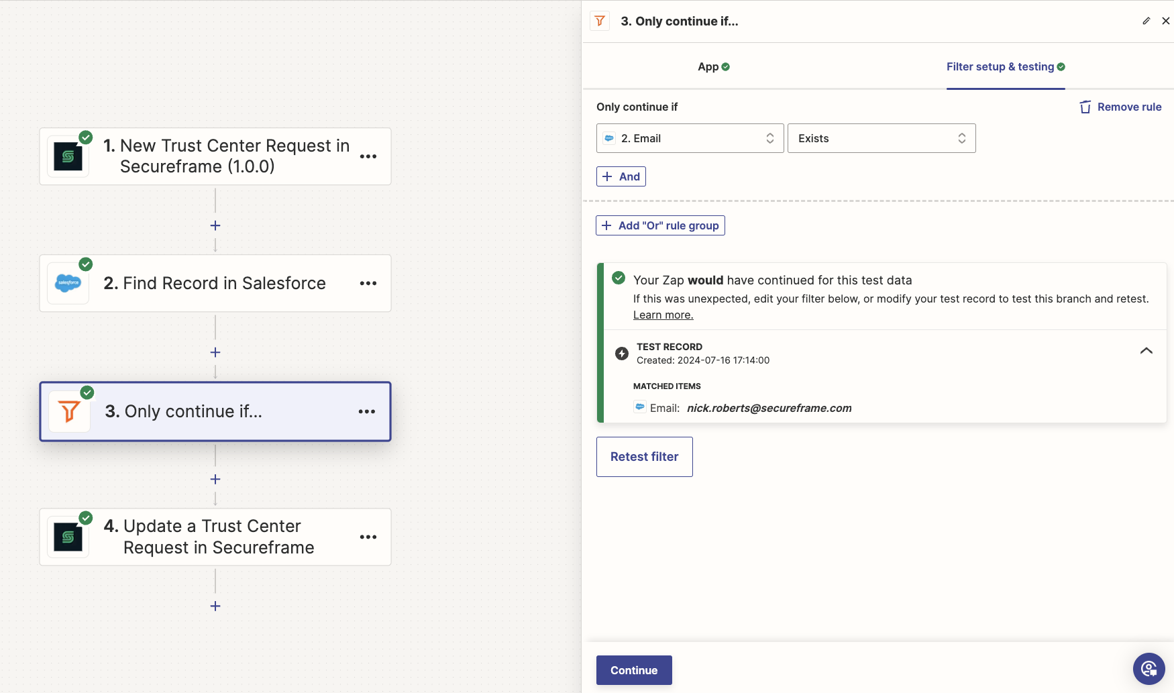Add a step after Find Record in Salesforce

coord(215,352)
